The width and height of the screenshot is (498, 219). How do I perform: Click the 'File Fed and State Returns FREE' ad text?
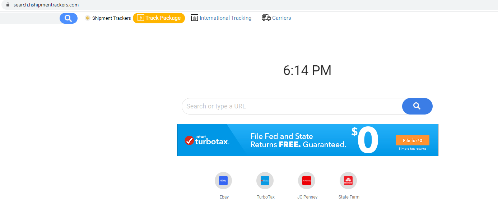298,140
